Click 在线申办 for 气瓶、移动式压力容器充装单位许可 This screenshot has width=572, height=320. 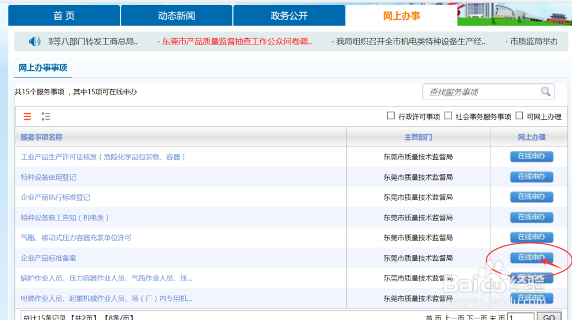[x=531, y=237]
